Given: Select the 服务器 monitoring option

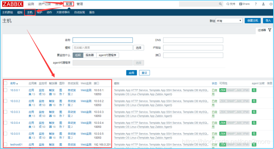Looking at the screenshot, I should tap(90, 55).
